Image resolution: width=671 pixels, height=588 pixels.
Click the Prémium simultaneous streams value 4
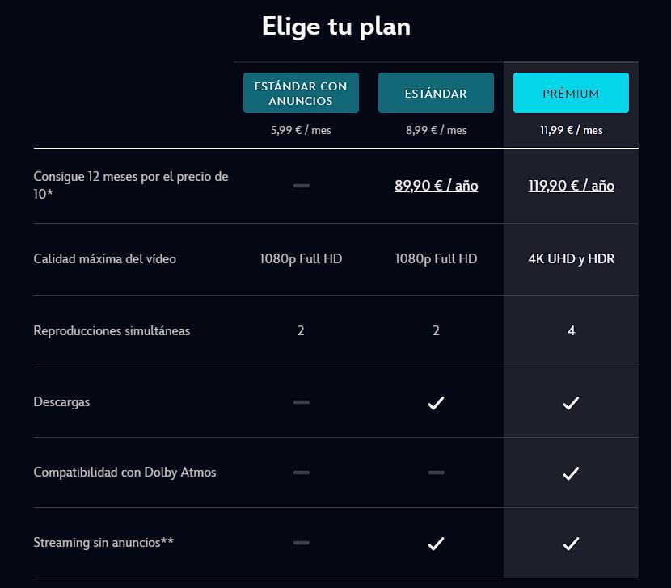pos(572,330)
